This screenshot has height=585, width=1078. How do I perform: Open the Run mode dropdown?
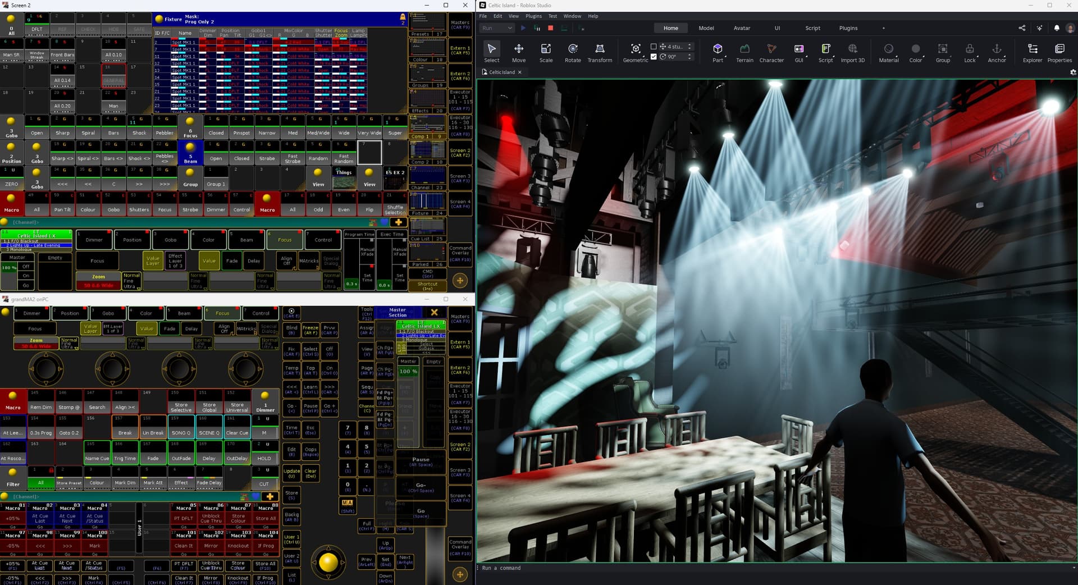pos(497,28)
